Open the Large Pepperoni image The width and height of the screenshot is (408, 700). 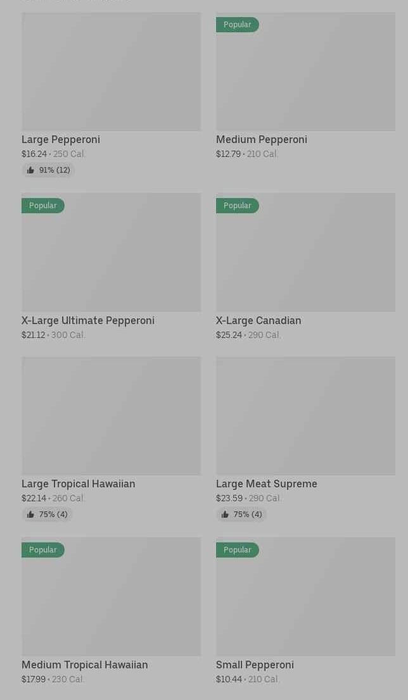[x=111, y=72]
